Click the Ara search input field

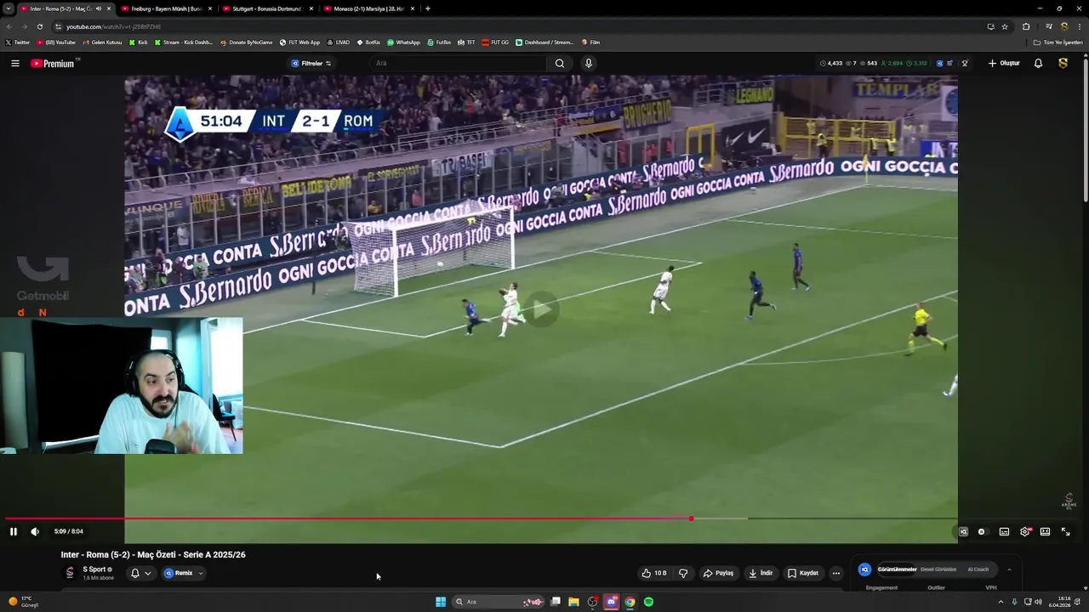pos(459,64)
